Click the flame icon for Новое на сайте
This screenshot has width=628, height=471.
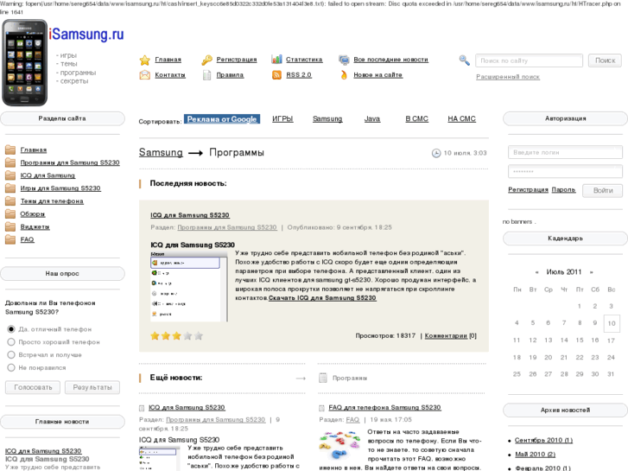344,75
